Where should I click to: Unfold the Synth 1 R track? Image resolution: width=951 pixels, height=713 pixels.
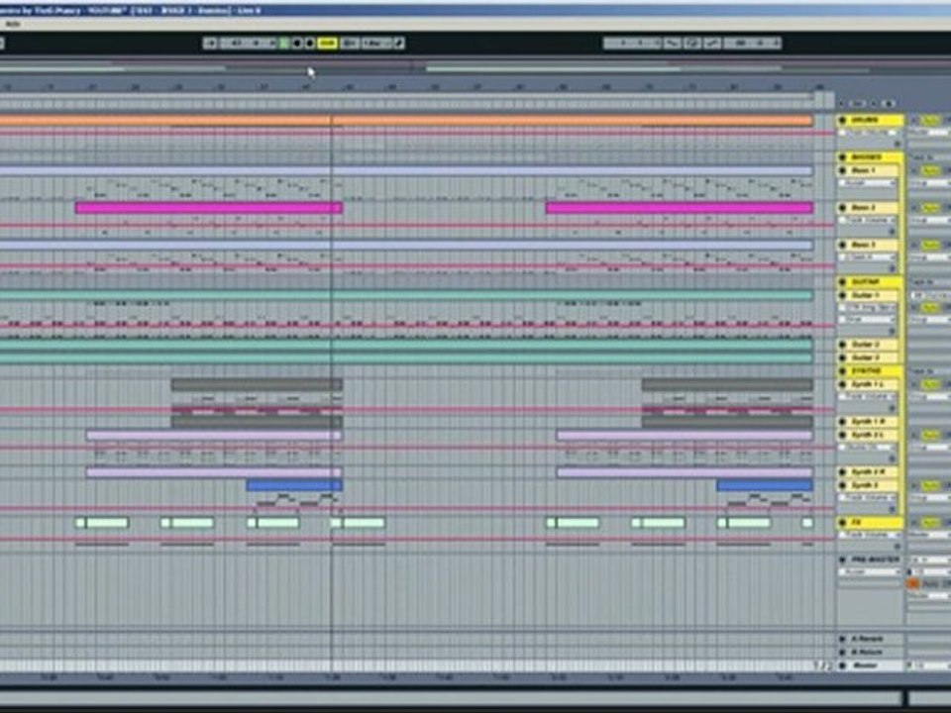[842, 422]
